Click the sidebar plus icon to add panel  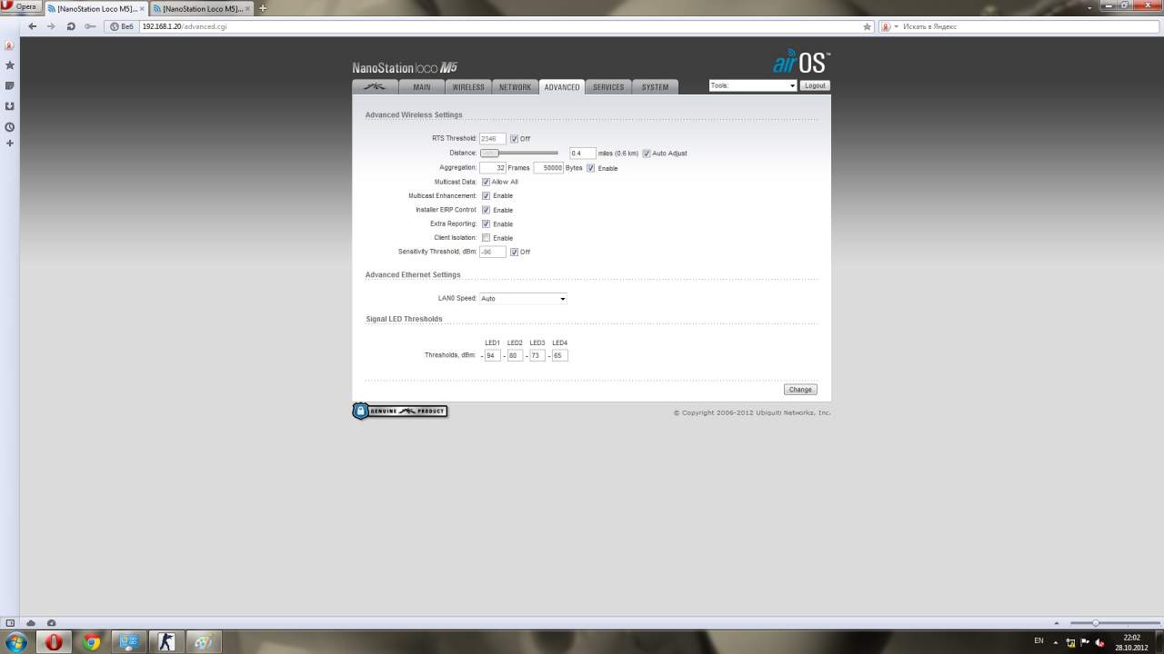[10, 144]
